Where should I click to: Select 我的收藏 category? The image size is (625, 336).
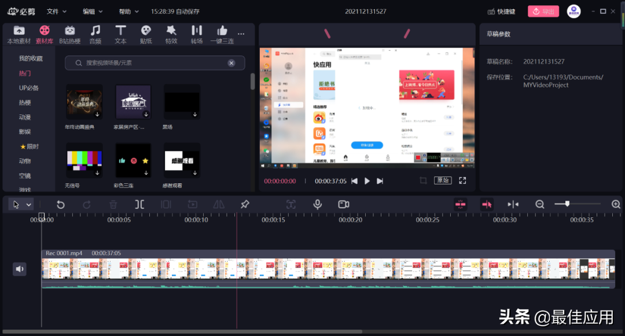[x=31, y=58]
